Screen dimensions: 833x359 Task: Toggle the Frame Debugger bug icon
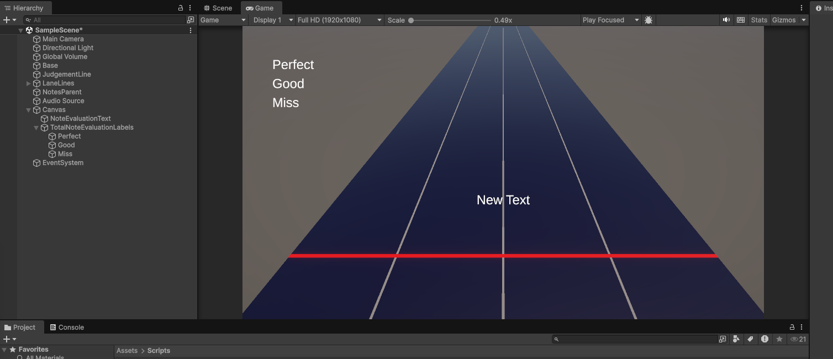649,20
